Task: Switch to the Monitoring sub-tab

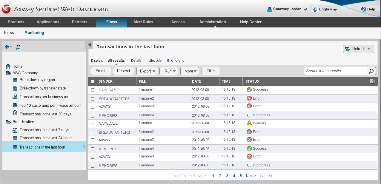Action: pos(34,33)
